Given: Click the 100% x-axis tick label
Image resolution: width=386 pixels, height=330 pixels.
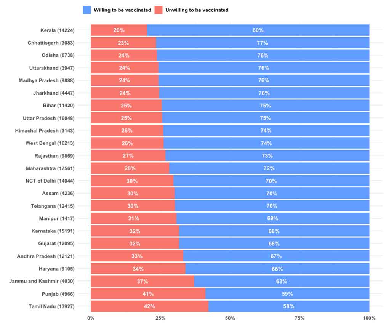Looking at the screenshot, I should [x=369, y=318].
